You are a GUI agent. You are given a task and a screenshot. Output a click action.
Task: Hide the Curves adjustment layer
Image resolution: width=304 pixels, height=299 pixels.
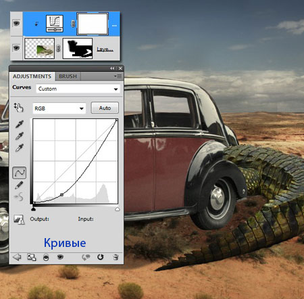point(16,23)
